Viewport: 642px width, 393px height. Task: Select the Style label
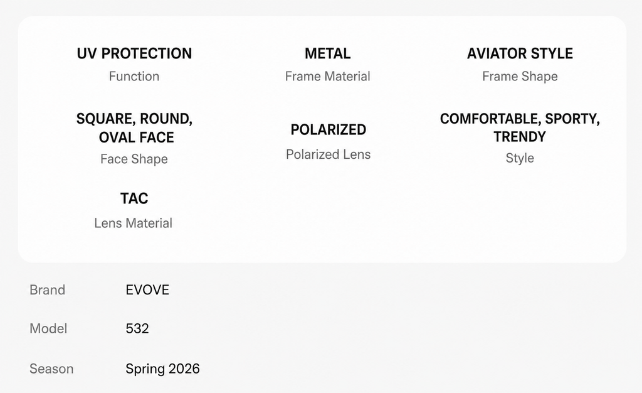pos(520,158)
